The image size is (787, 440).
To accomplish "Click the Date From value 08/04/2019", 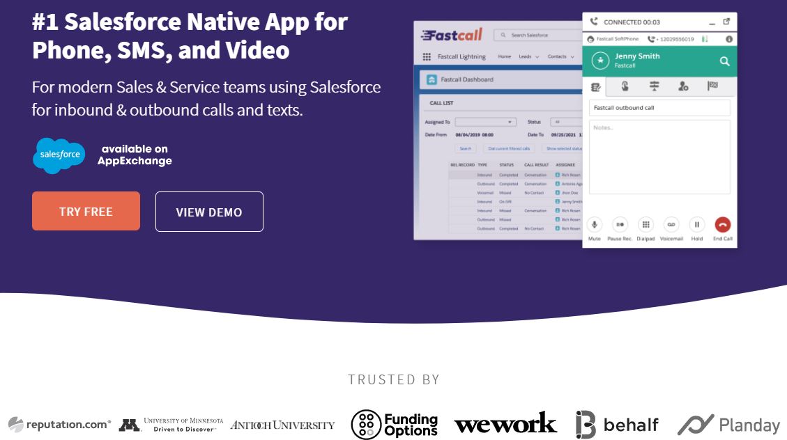I will [474, 135].
